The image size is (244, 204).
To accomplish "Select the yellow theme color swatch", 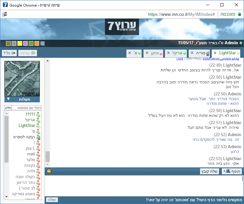I will [20, 43].
